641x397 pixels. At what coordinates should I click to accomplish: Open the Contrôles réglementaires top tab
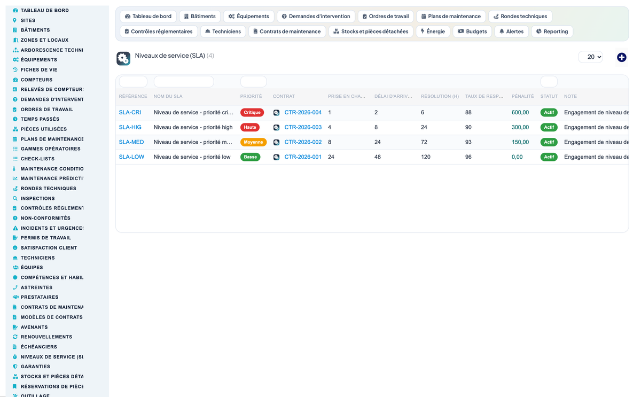159,32
